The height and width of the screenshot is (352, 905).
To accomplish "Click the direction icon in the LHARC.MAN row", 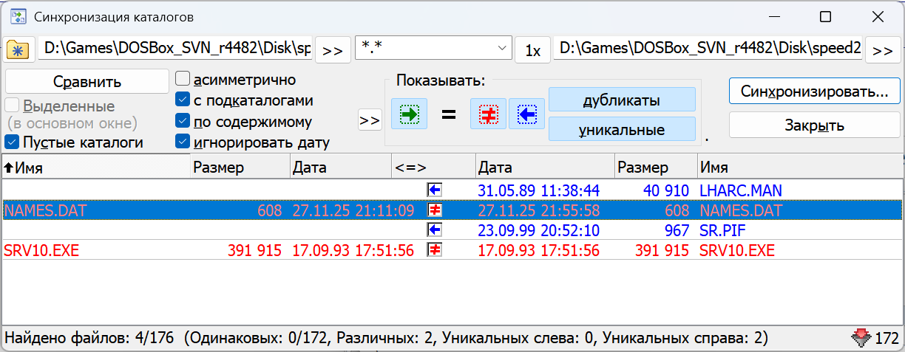I will tap(435, 190).
